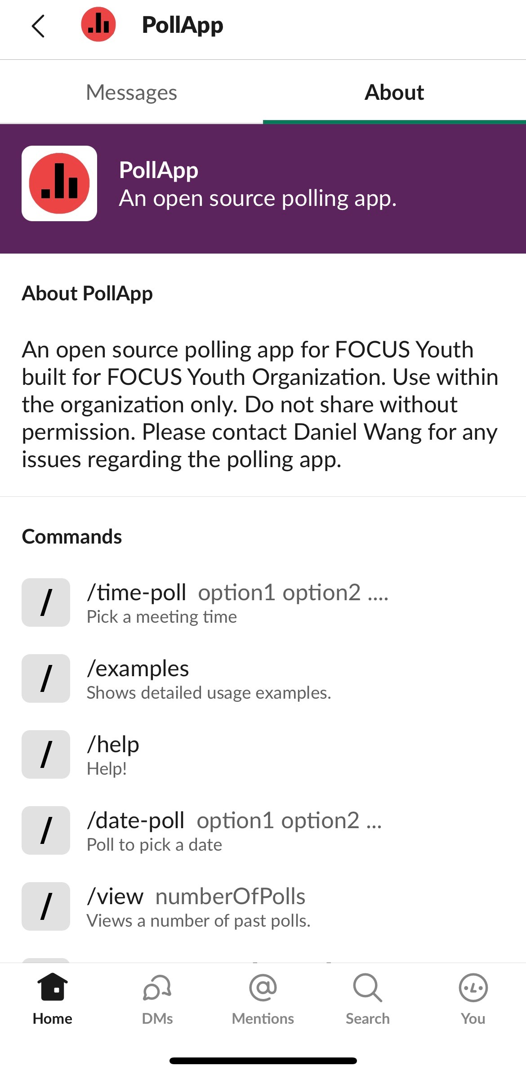
Task: Select the About tab
Action: (x=394, y=93)
